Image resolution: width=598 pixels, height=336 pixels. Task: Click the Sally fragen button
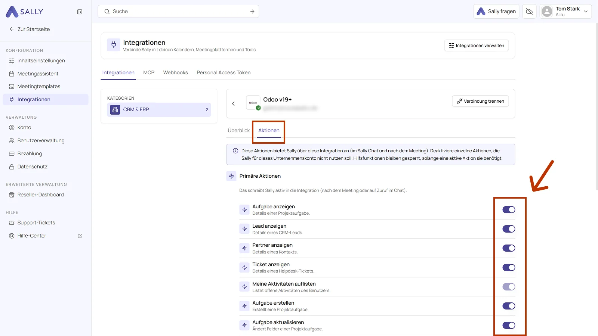click(x=496, y=12)
